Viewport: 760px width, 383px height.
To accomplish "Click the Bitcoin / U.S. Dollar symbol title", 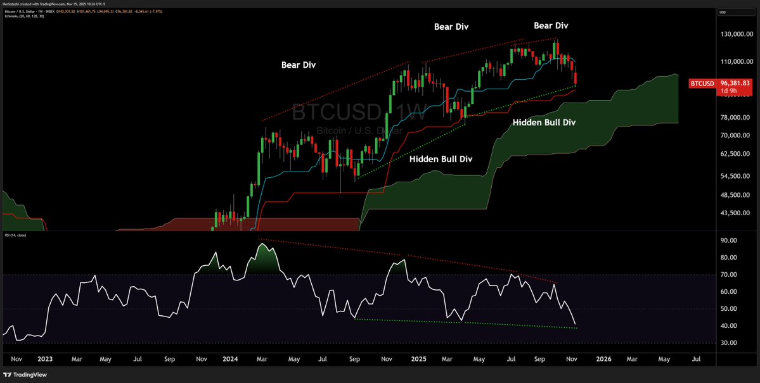I will (x=20, y=11).
